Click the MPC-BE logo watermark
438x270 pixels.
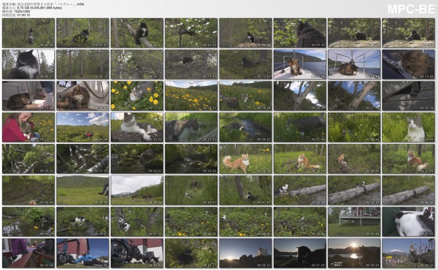point(411,9)
